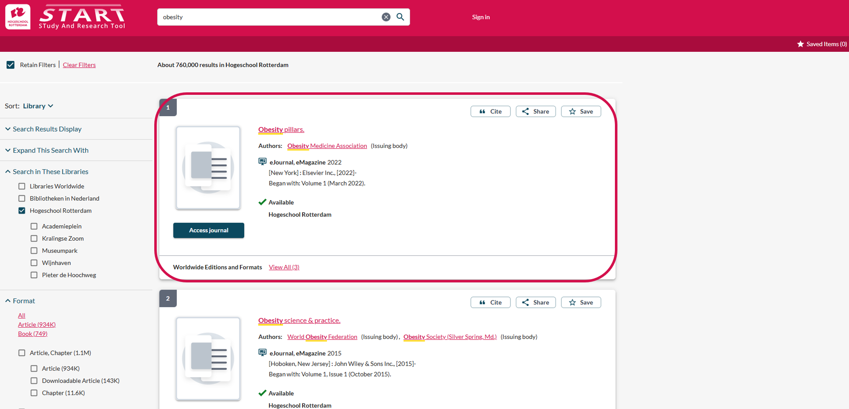Click the Clear Filters link

(x=79, y=65)
